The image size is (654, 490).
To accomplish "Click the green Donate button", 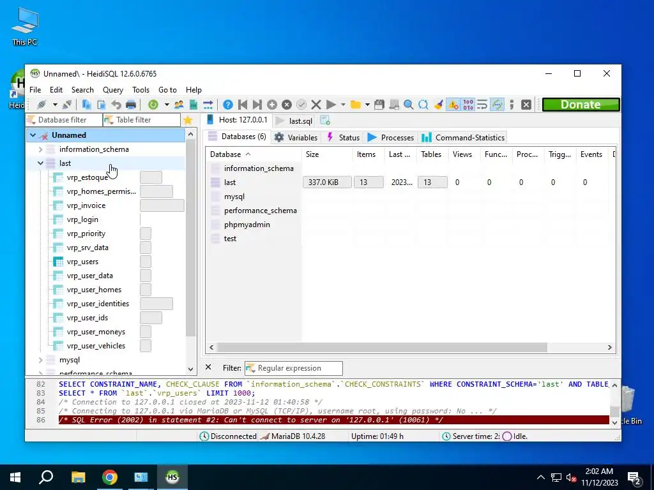I will tap(581, 105).
